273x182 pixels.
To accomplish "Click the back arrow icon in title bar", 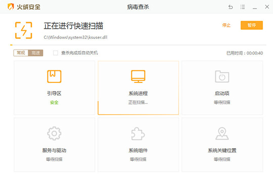I will click(x=231, y=7).
